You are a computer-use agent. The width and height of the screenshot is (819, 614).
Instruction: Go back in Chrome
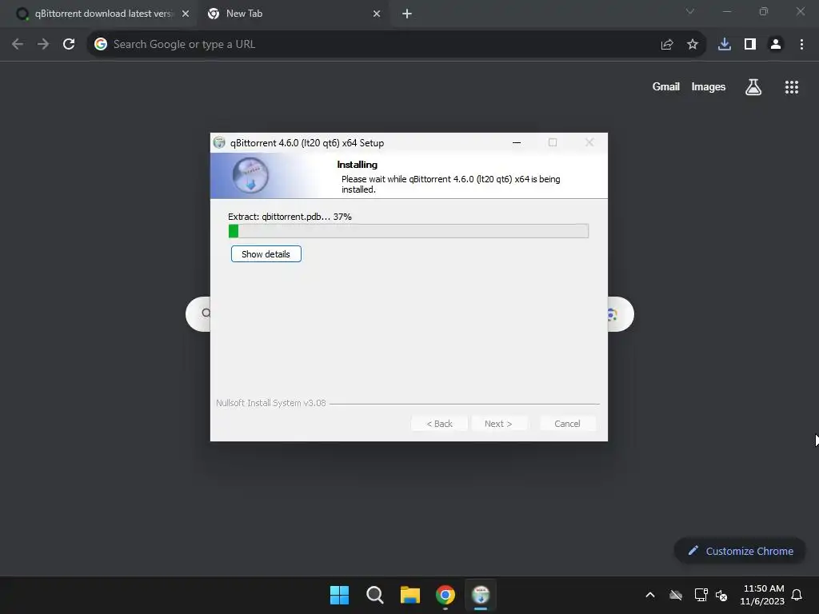(18, 45)
